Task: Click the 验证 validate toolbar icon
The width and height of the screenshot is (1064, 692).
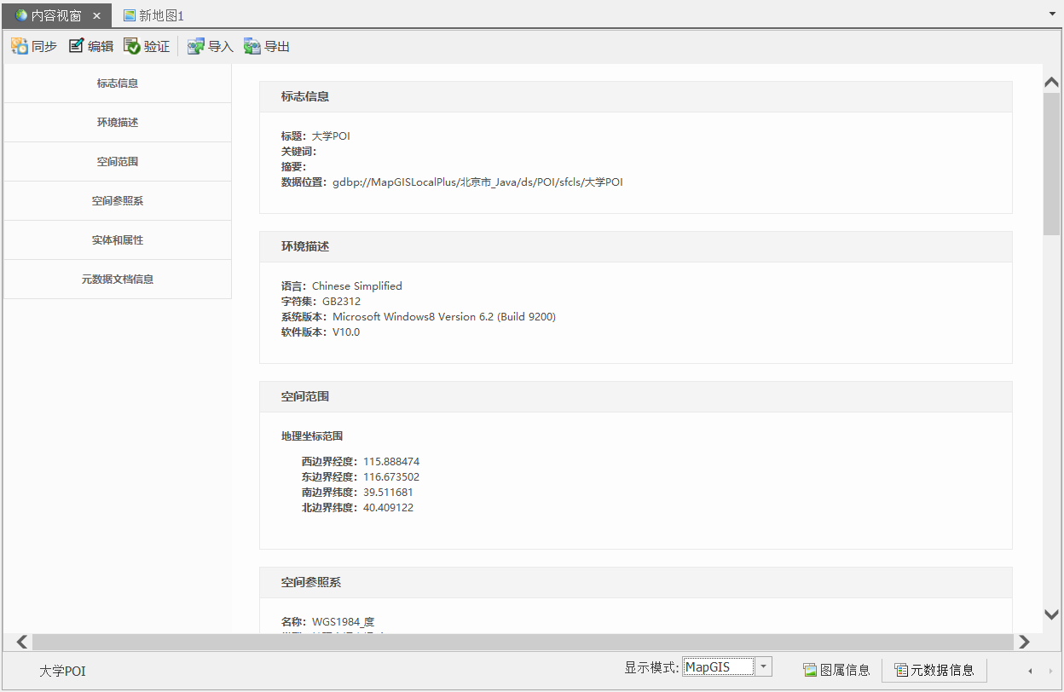Action: click(x=132, y=46)
